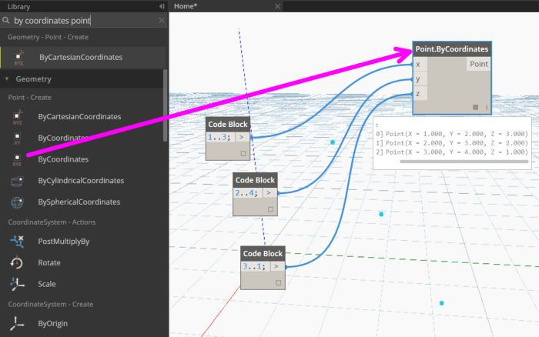Select ByCartesianCoordinates icon in top search result
The image size is (539, 337).
[x=17, y=57]
